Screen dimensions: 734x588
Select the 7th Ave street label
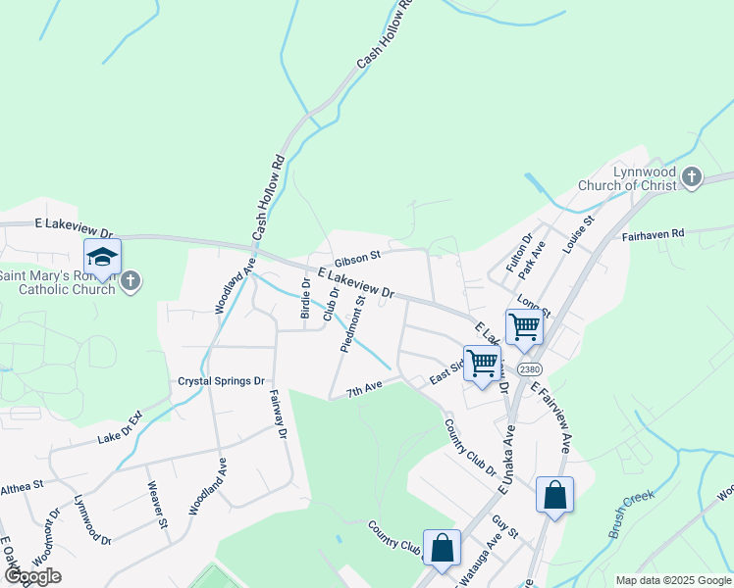click(365, 389)
